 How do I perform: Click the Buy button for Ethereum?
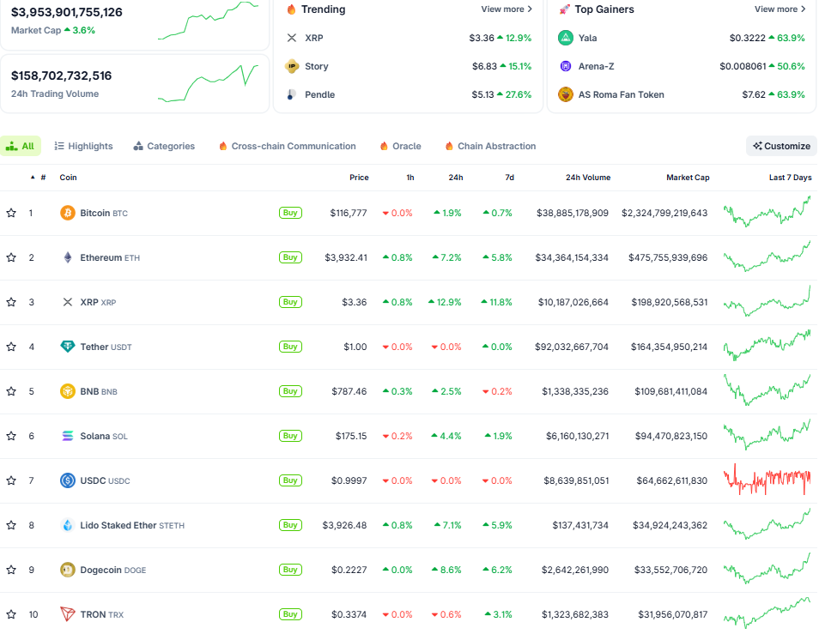290,257
